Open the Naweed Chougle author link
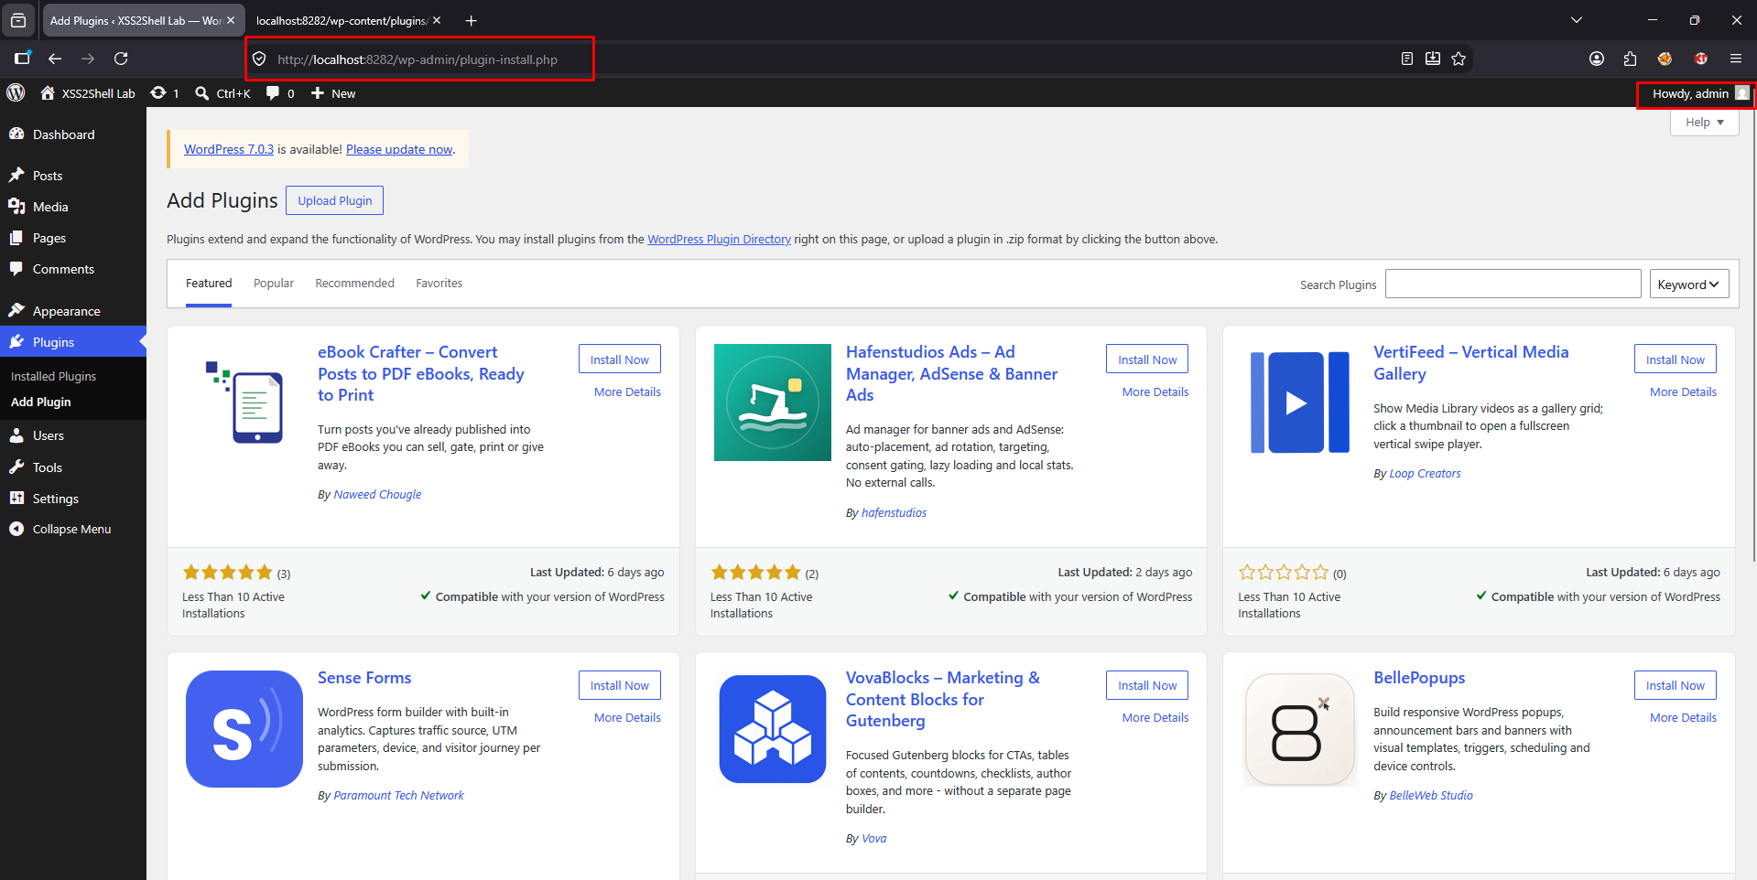This screenshot has height=880, width=1757. pos(377,494)
